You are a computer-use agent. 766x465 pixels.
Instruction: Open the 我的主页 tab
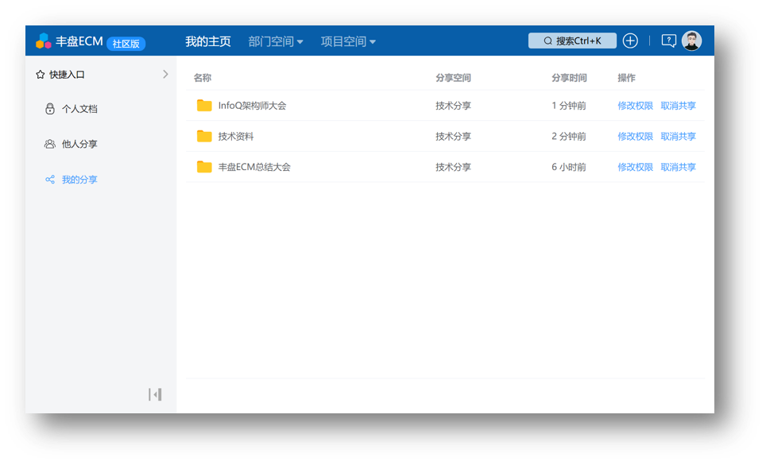(208, 41)
